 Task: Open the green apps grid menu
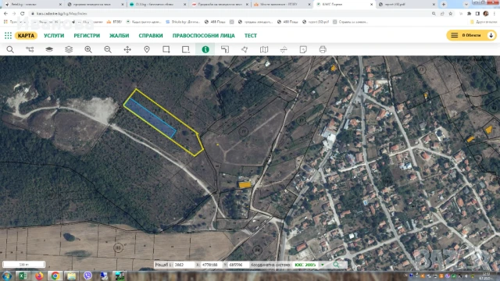pyautogui.click(x=8, y=35)
